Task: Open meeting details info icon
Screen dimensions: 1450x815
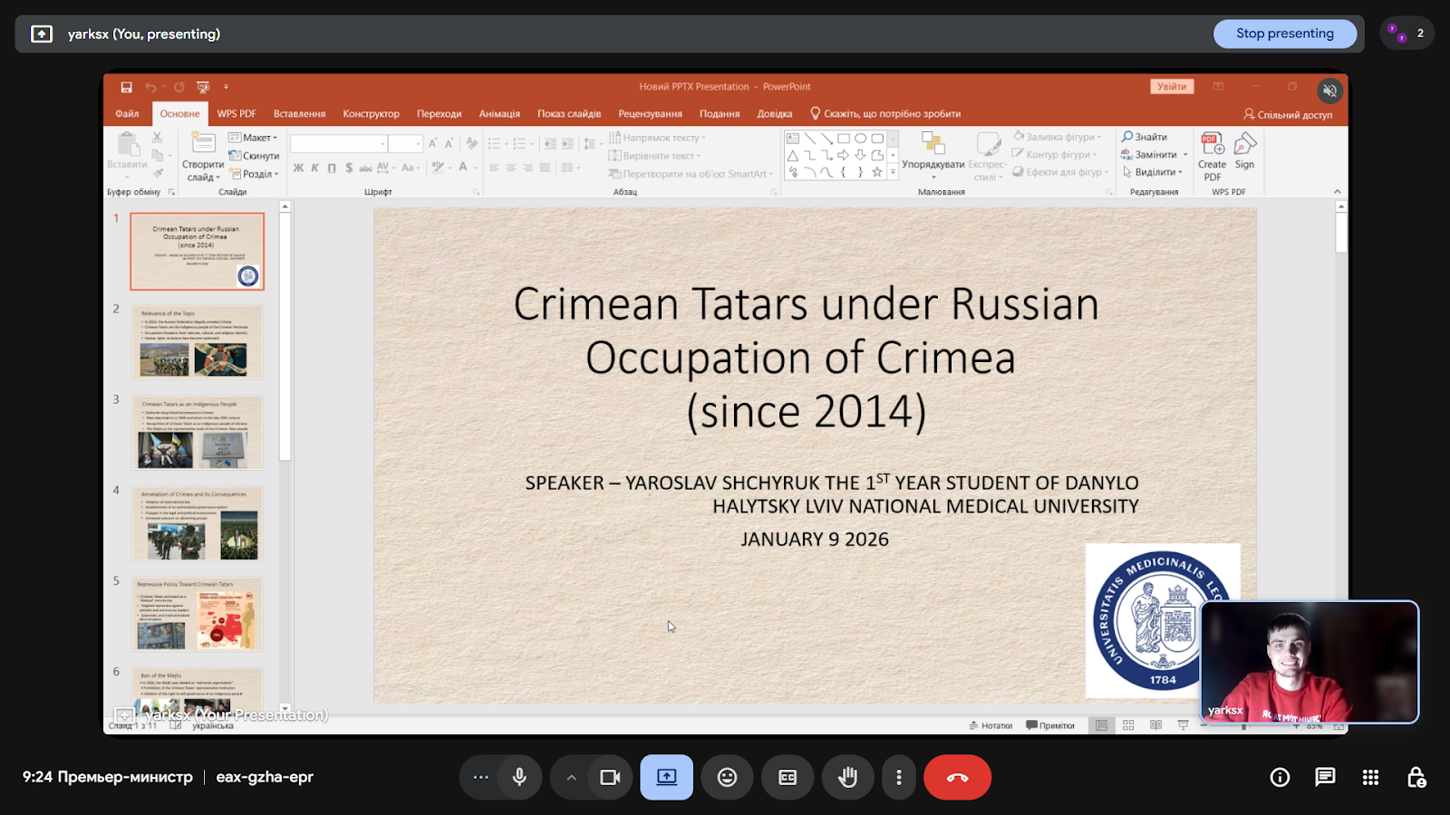Action: pyautogui.click(x=1280, y=777)
